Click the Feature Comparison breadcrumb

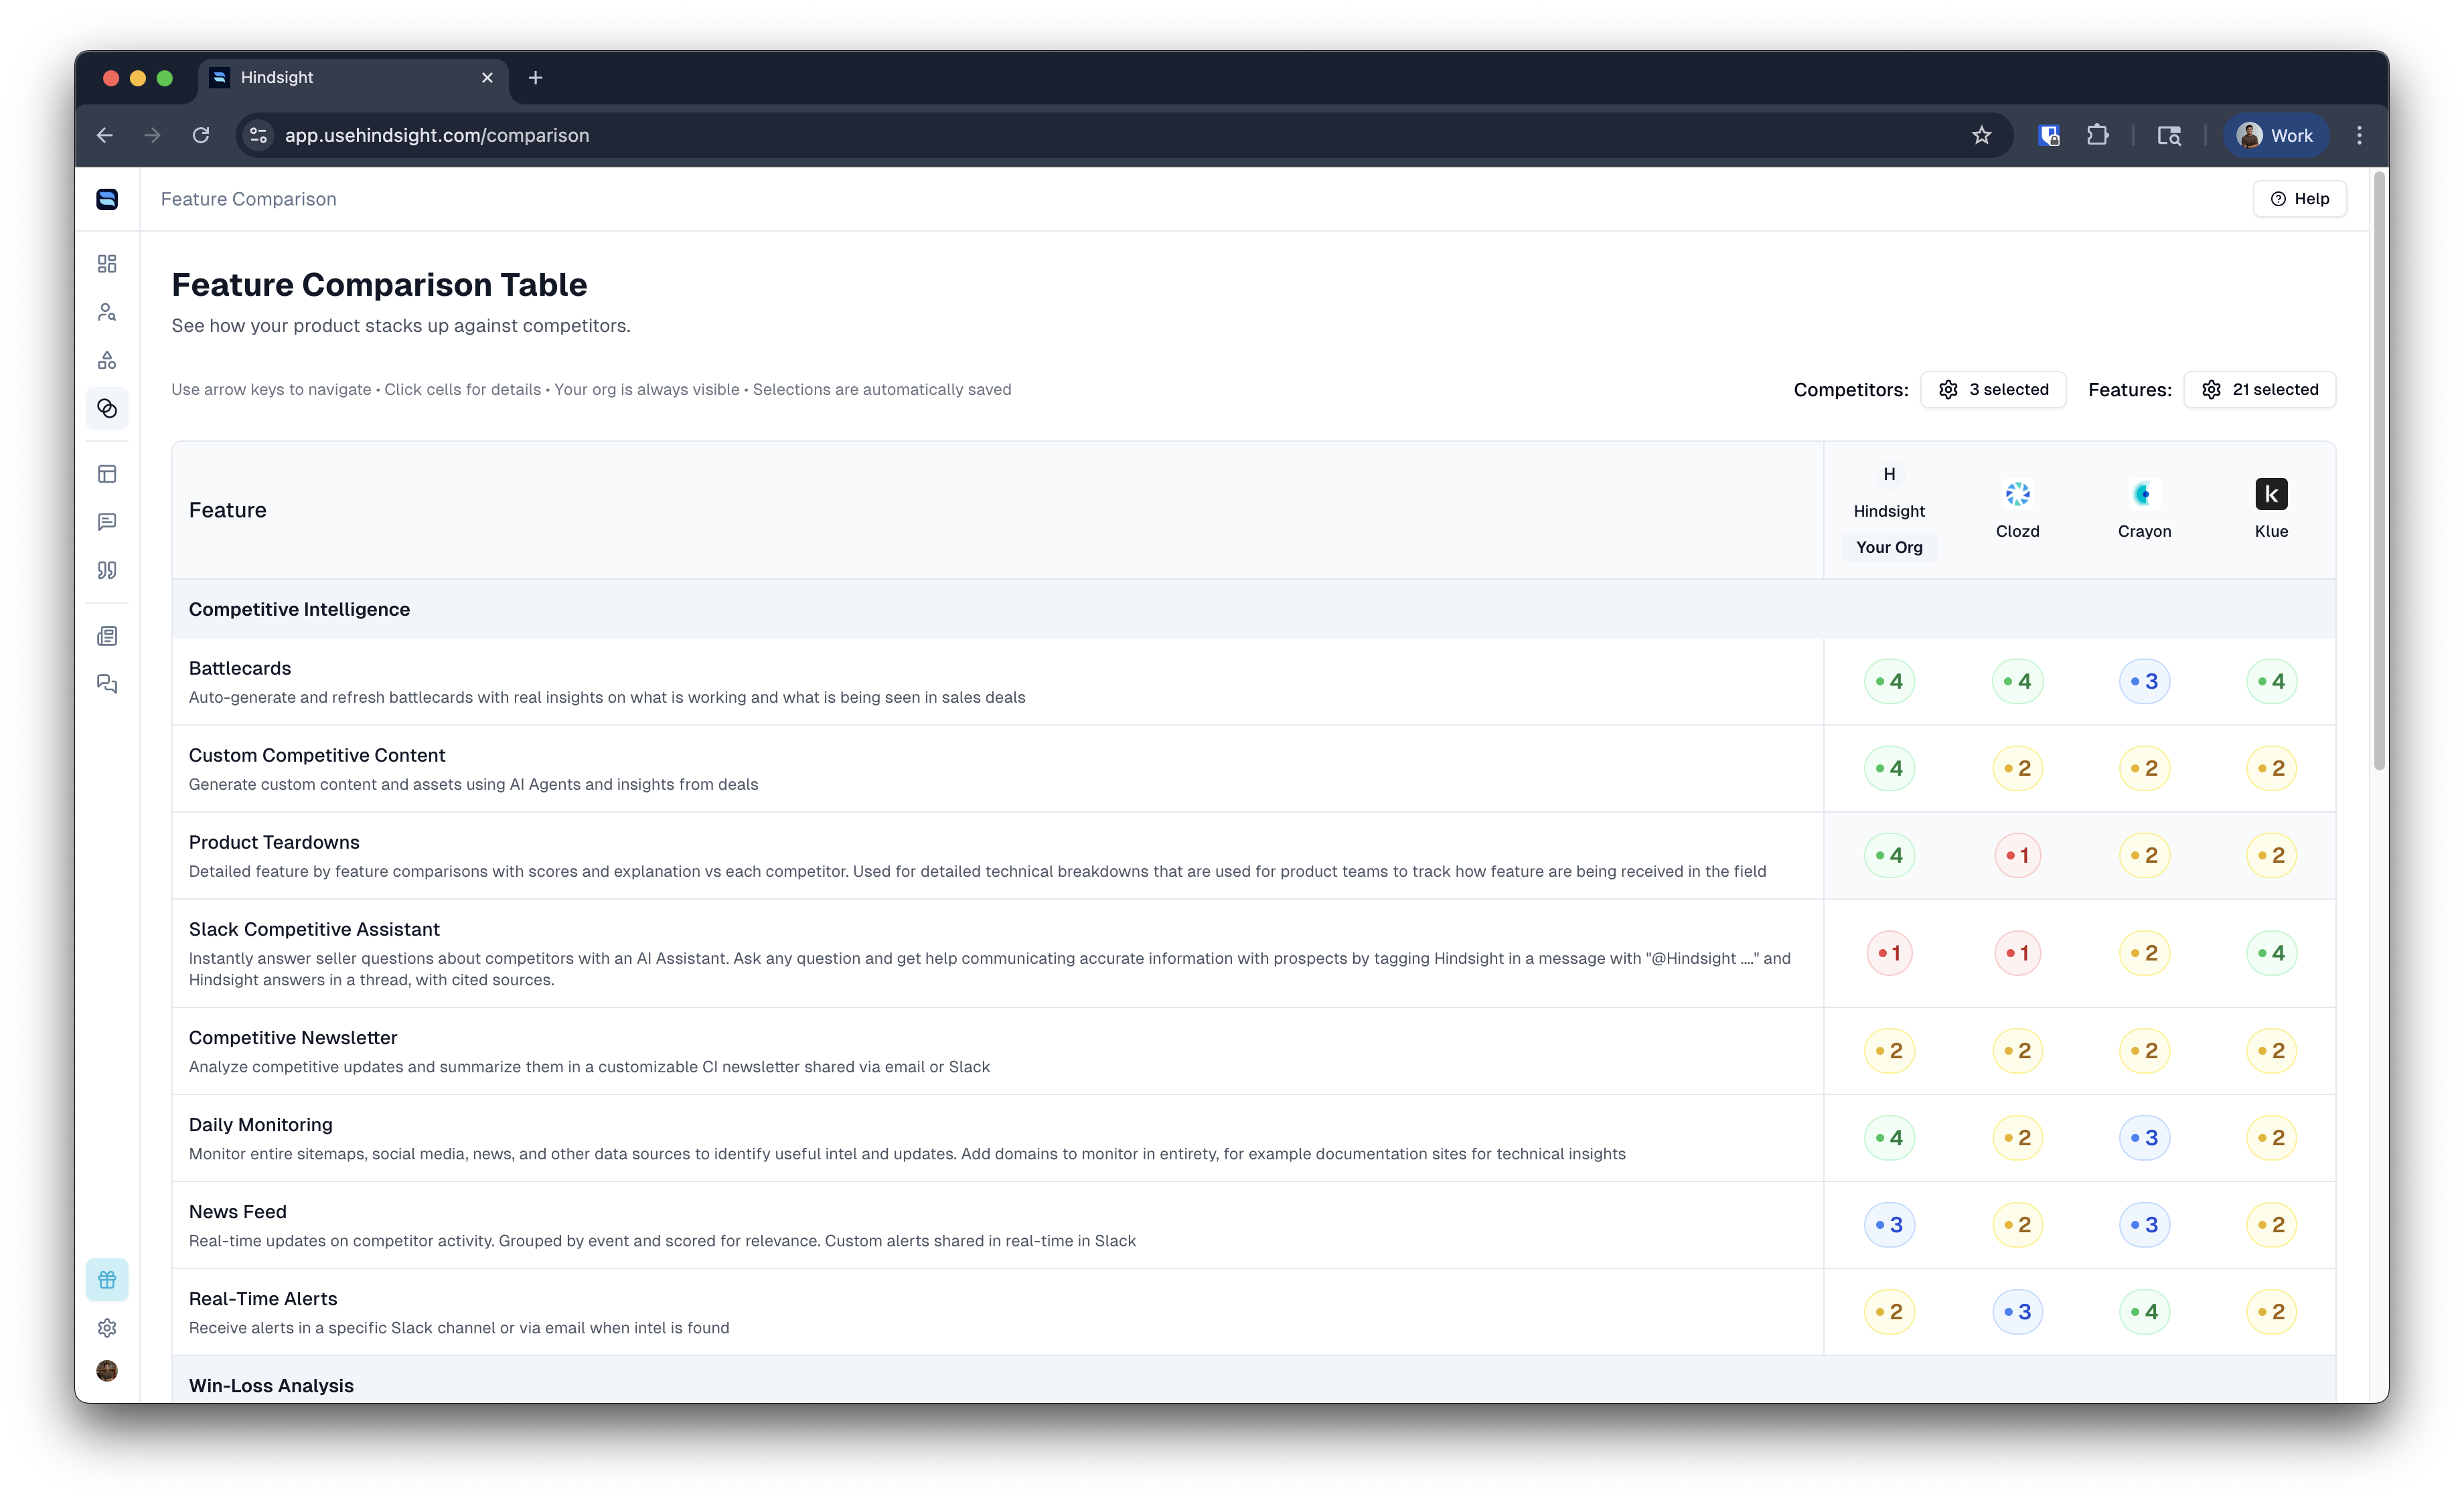(x=248, y=199)
